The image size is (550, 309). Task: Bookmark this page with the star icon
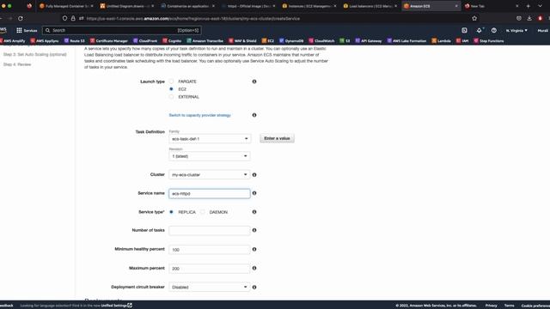tap(474, 18)
